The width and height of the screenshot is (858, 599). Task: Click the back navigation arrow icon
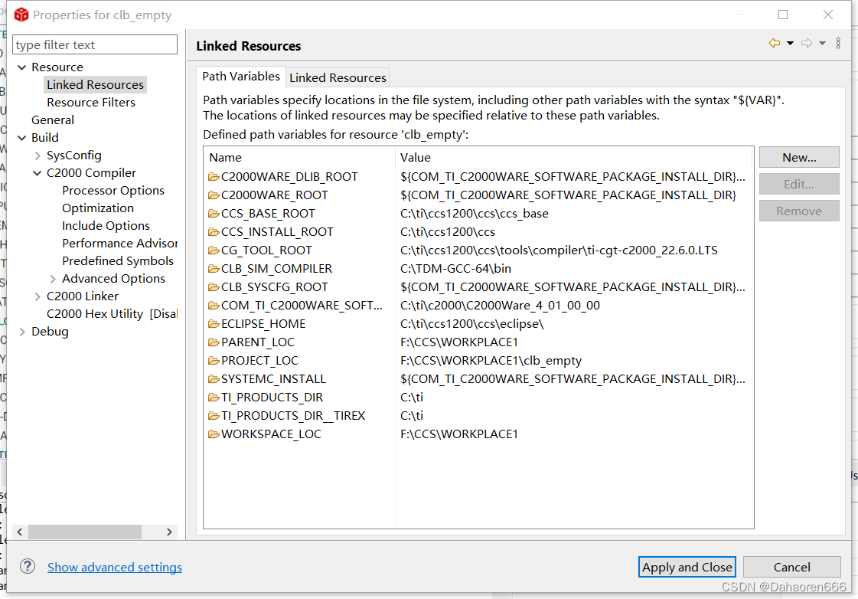point(775,43)
